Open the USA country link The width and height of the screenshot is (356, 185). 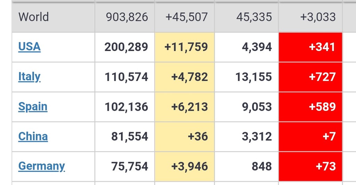point(29,47)
